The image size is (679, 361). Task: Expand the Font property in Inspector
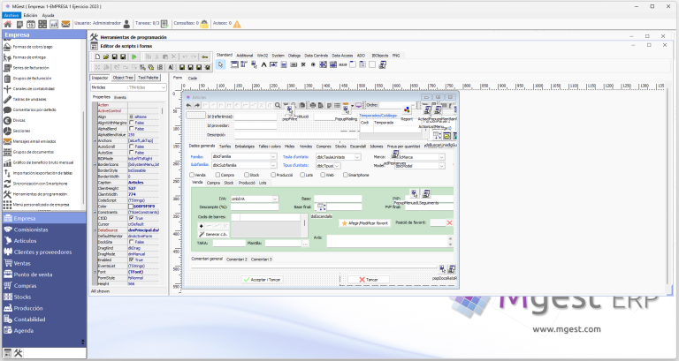tap(95, 272)
